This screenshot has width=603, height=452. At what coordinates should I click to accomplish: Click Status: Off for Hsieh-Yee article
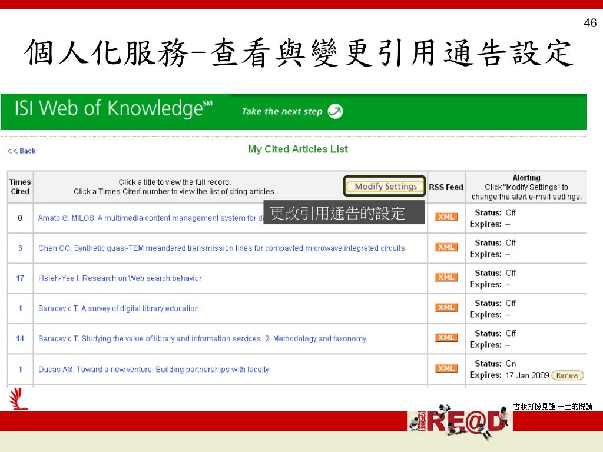point(495,273)
